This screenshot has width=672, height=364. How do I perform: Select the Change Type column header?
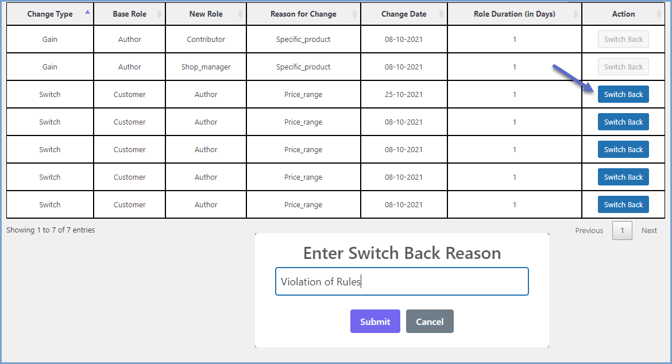click(49, 13)
